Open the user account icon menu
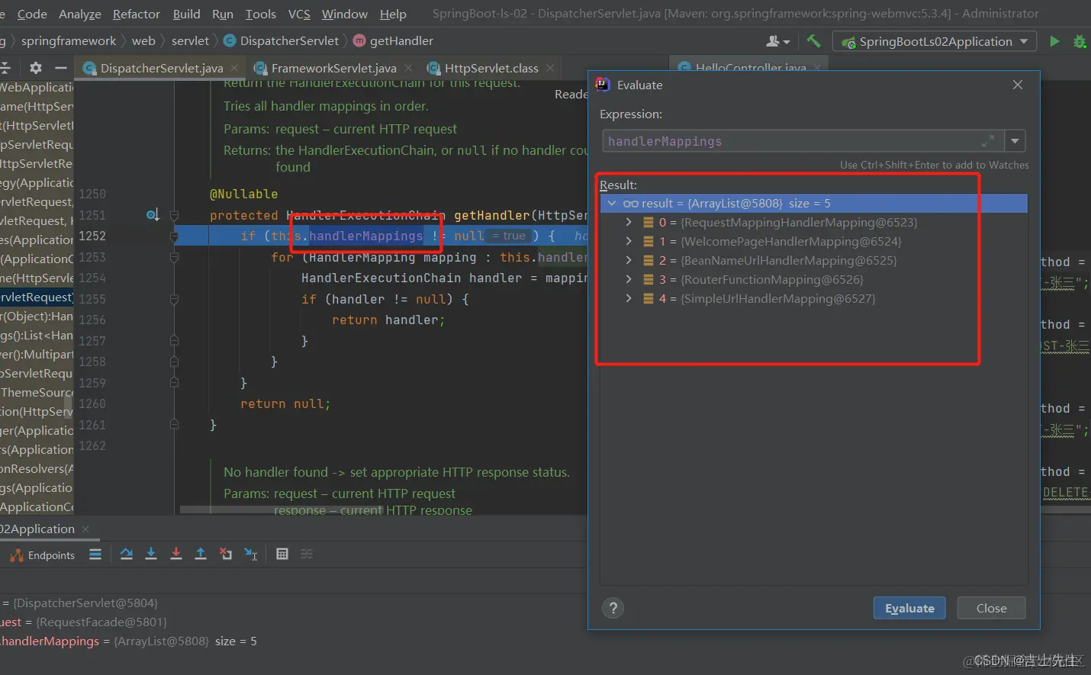The width and height of the screenshot is (1091, 675). coord(777,41)
